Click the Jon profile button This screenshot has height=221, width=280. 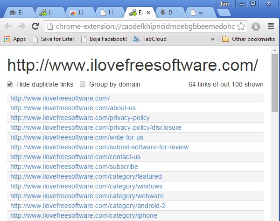coord(224,4)
